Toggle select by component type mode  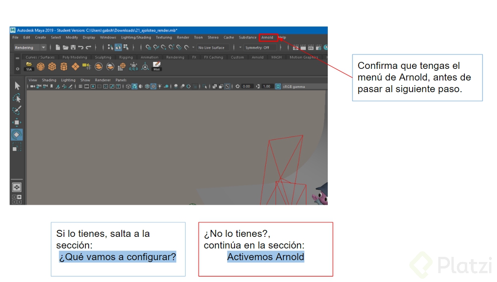(x=126, y=47)
